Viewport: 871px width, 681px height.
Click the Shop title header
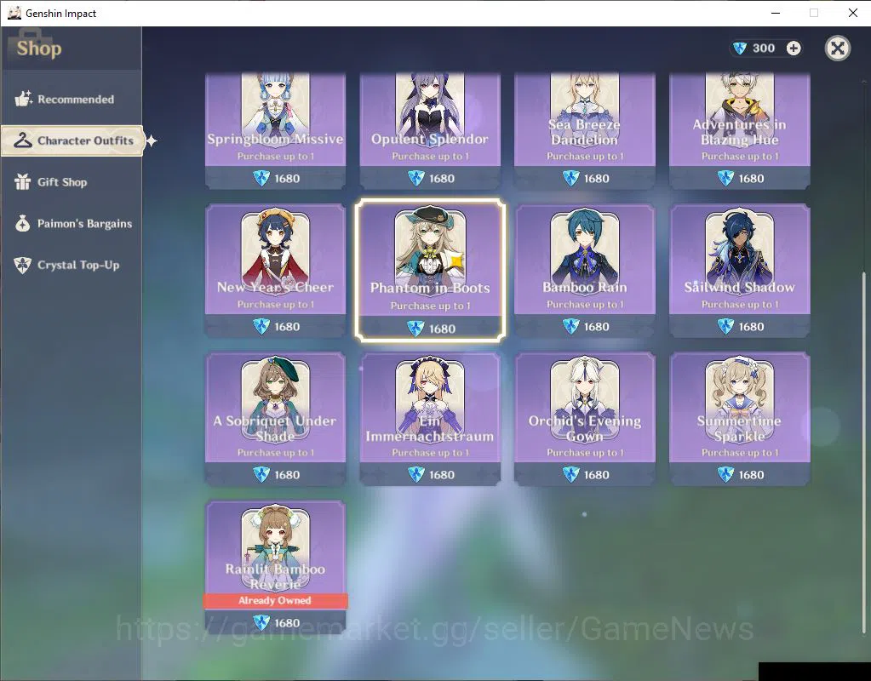(39, 49)
